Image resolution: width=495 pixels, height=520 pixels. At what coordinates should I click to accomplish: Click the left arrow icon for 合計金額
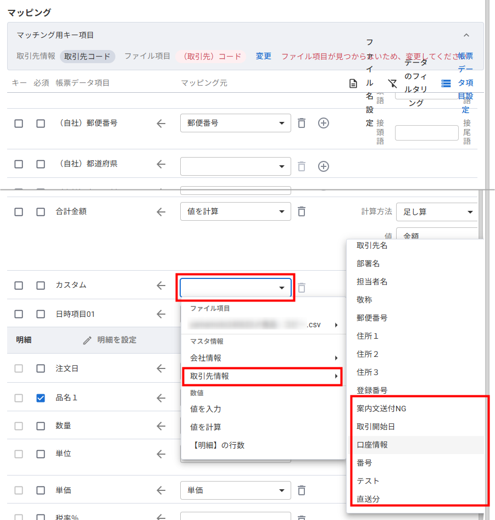(160, 211)
